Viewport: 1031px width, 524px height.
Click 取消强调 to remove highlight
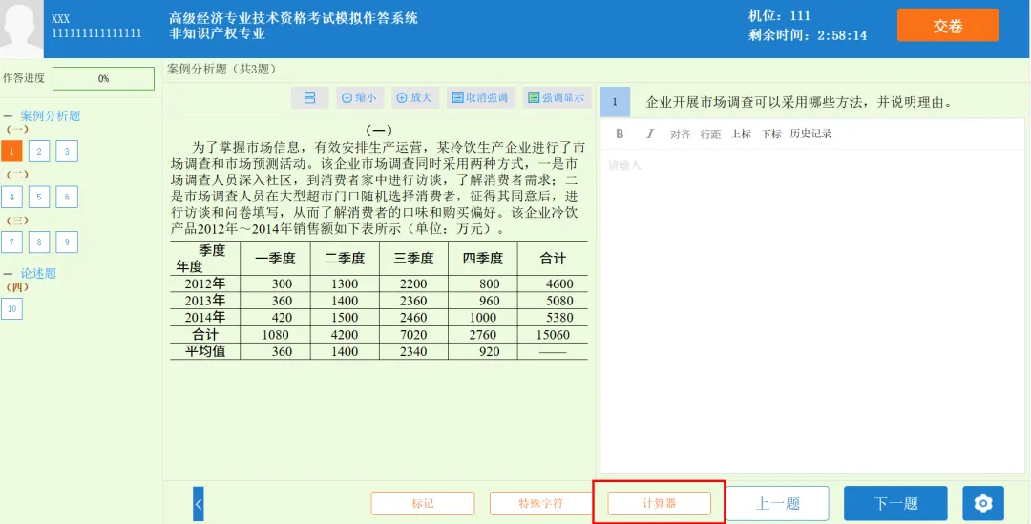tap(480, 98)
